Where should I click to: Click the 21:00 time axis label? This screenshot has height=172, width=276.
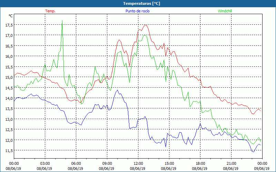[231, 163]
